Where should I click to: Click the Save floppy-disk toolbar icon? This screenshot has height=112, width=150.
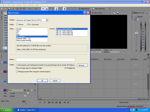click(9, 9)
